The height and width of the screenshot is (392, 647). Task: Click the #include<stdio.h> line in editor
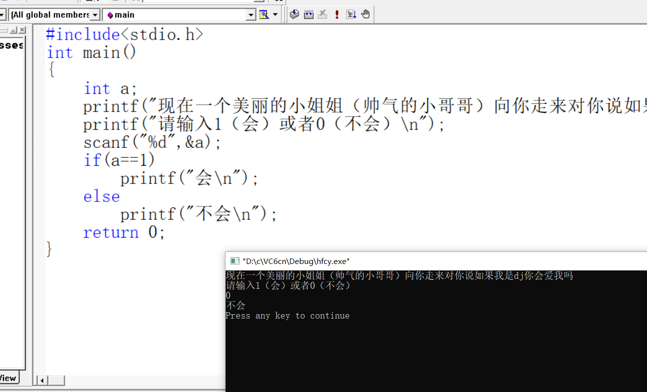(125, 35)
